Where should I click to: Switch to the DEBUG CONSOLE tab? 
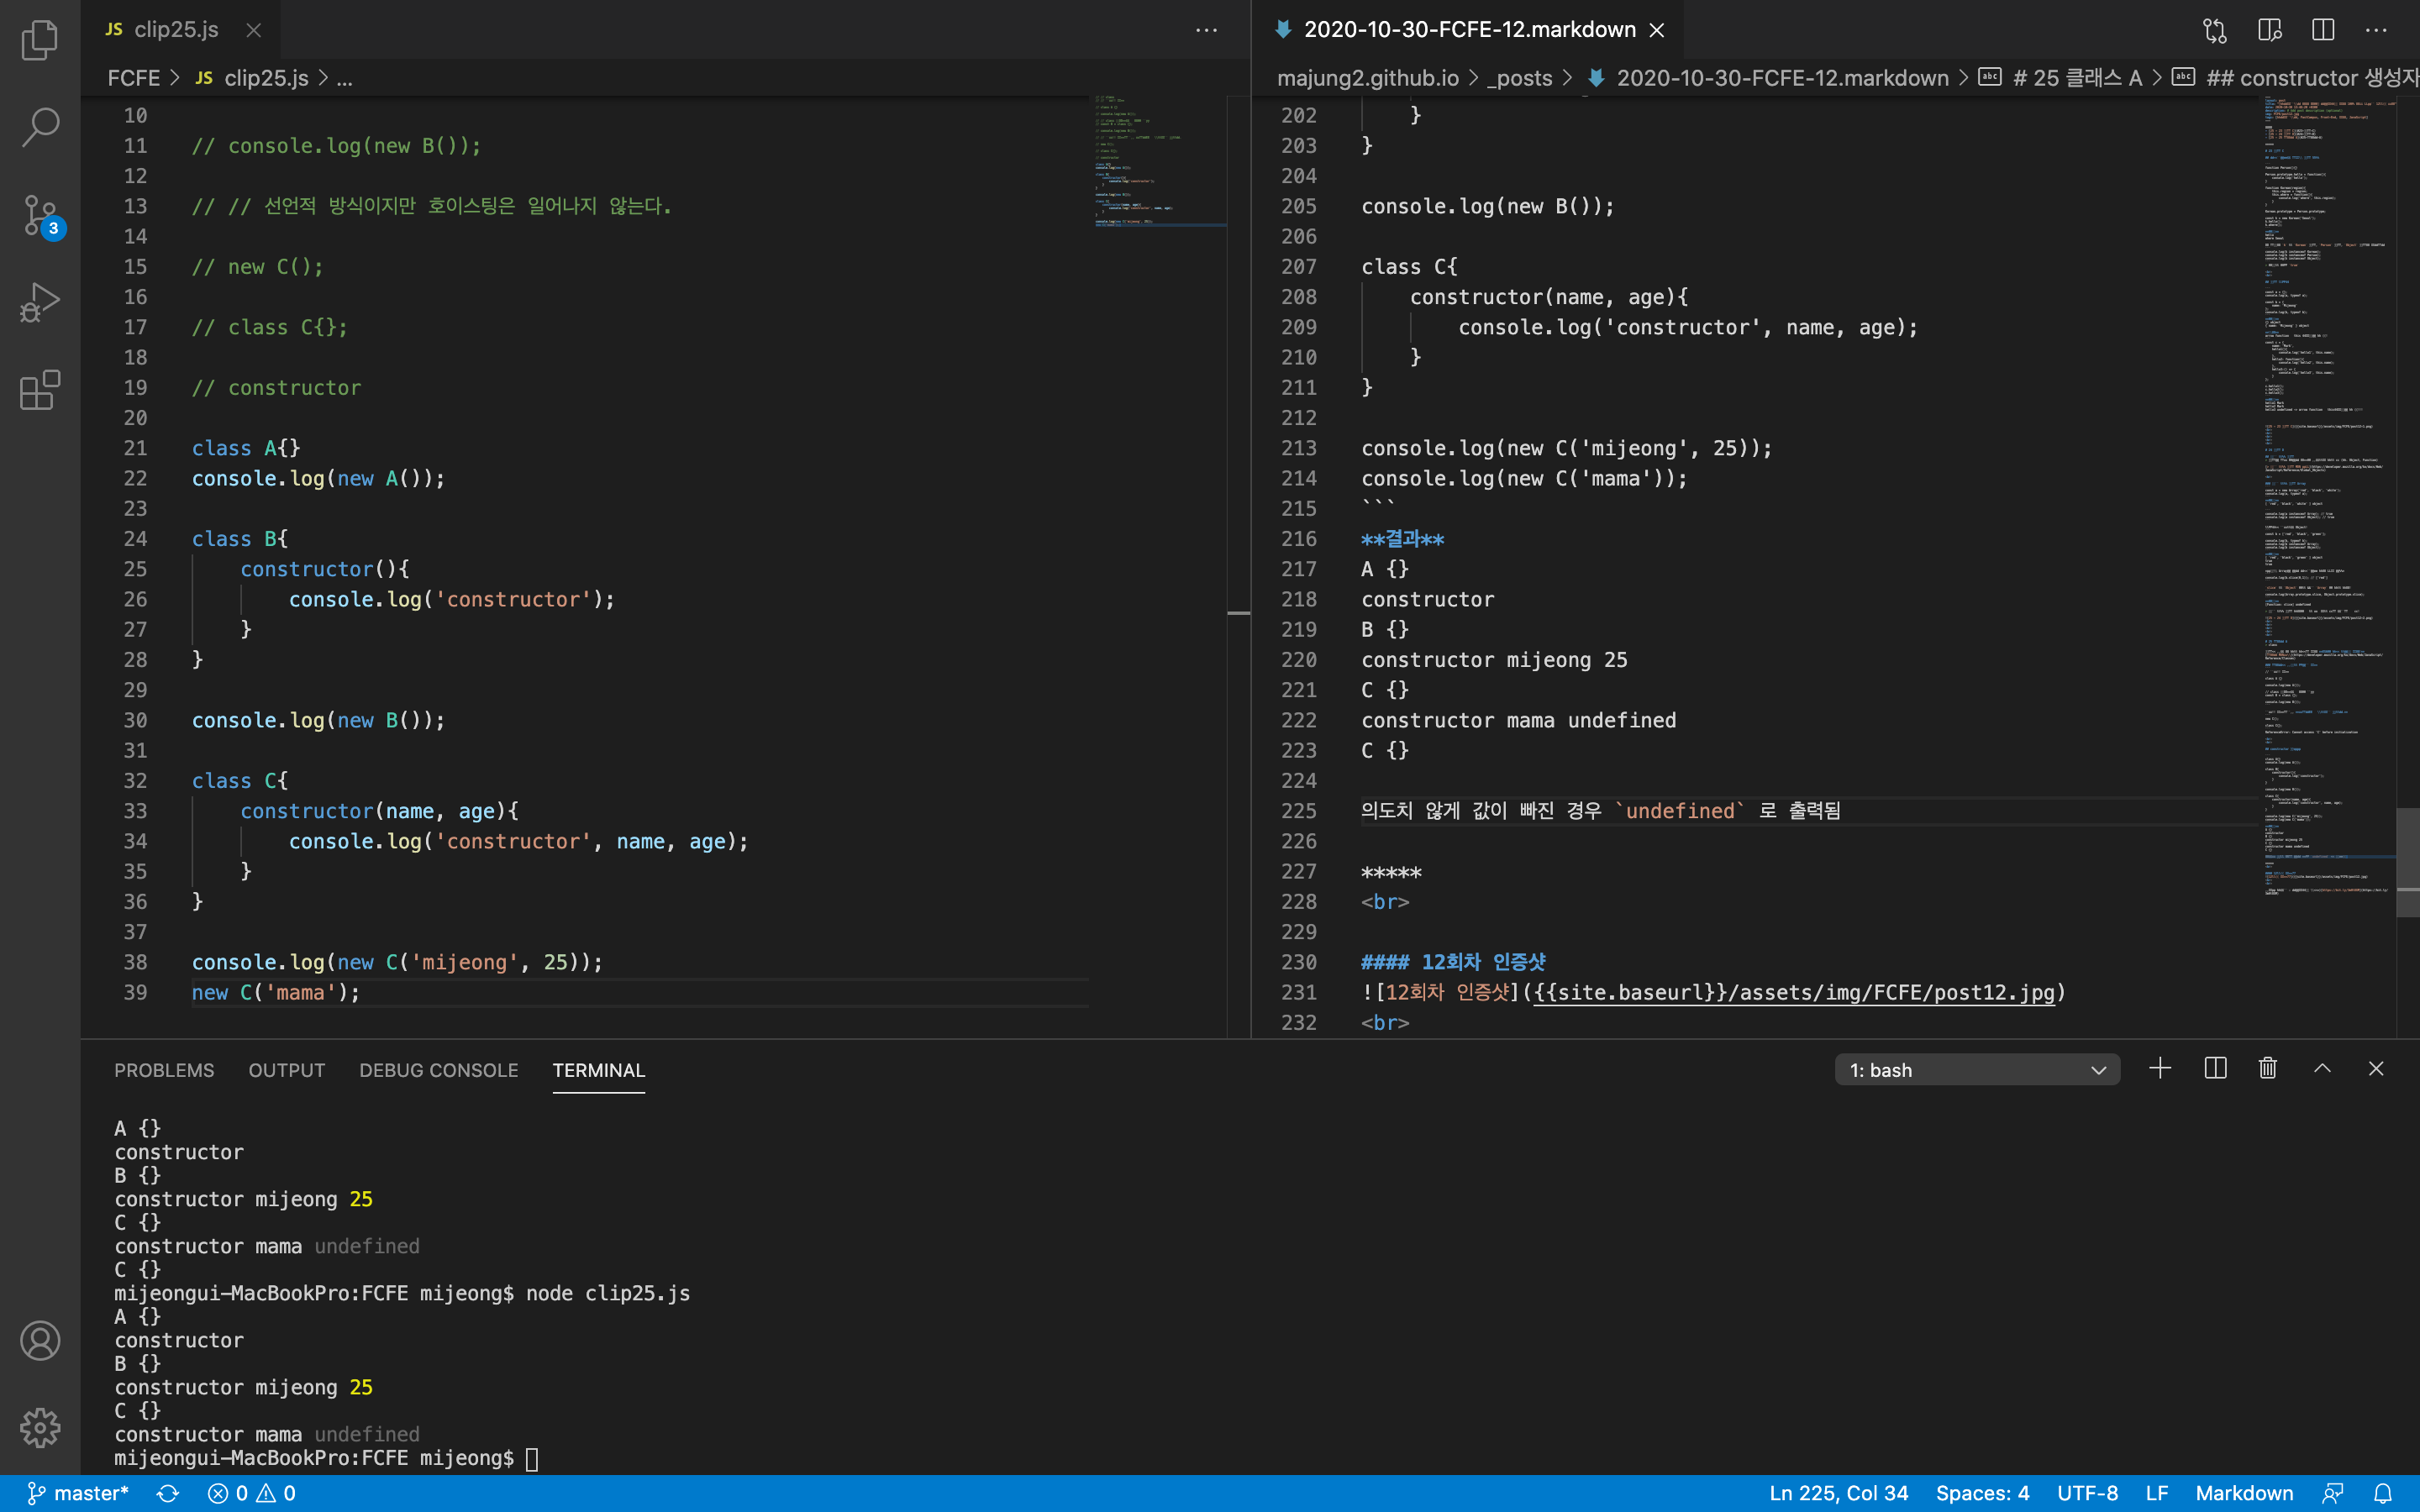(439, 1070)
